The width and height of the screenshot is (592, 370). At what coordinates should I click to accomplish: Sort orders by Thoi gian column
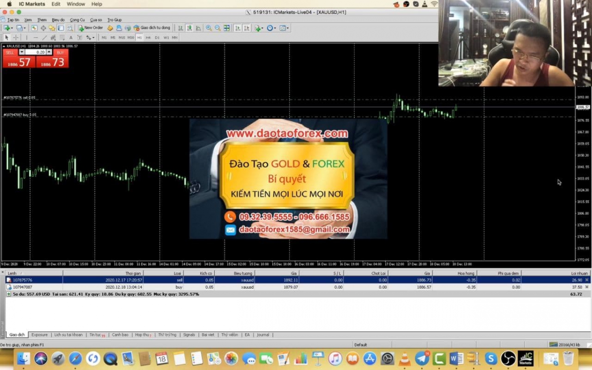tap(104, 273)
